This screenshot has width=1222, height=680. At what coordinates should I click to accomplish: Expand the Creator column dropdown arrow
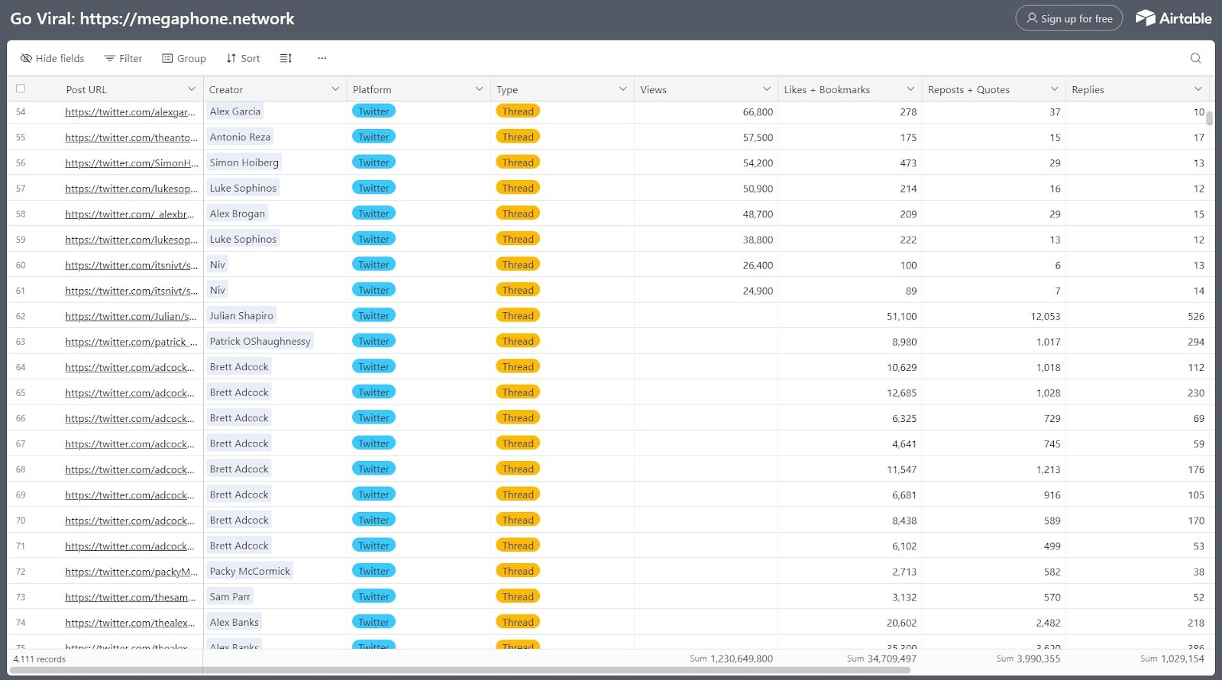(x=335, y=89)
